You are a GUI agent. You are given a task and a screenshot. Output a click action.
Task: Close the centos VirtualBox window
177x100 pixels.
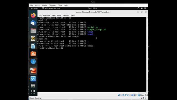pos(146,12)
